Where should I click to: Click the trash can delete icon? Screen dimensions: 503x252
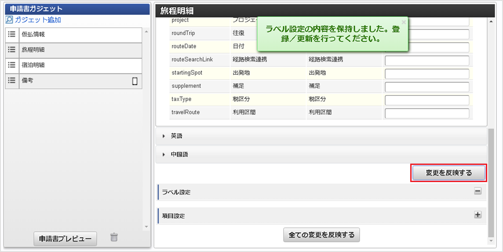pos(114,237)
